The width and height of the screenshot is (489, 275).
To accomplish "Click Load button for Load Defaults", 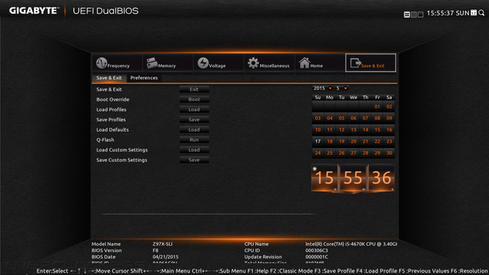I will pyautogui.click(x=194, y=130).
